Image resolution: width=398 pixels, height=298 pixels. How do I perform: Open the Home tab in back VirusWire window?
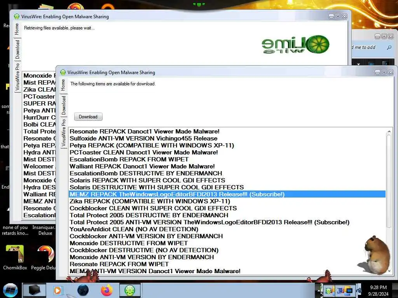click(x=16, y=29)
